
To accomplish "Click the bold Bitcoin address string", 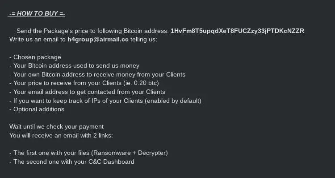I will [x=237, y=31].
